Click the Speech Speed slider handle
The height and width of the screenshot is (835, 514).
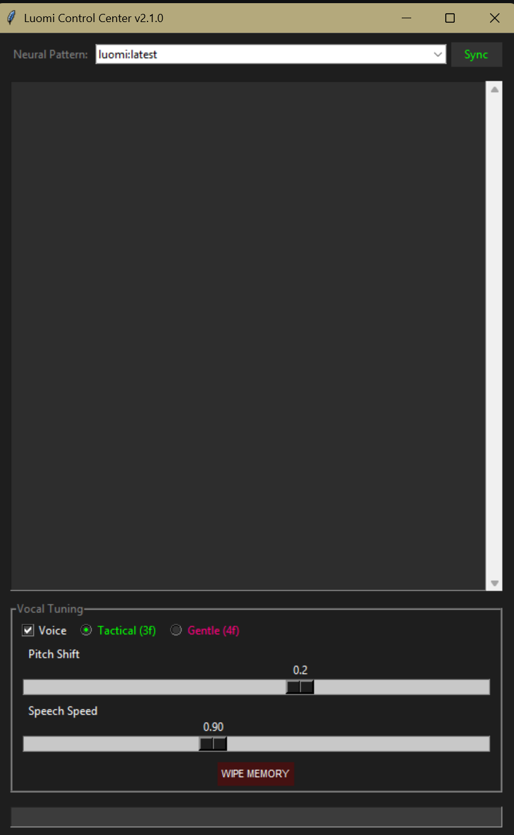click(x=213, y=744)
